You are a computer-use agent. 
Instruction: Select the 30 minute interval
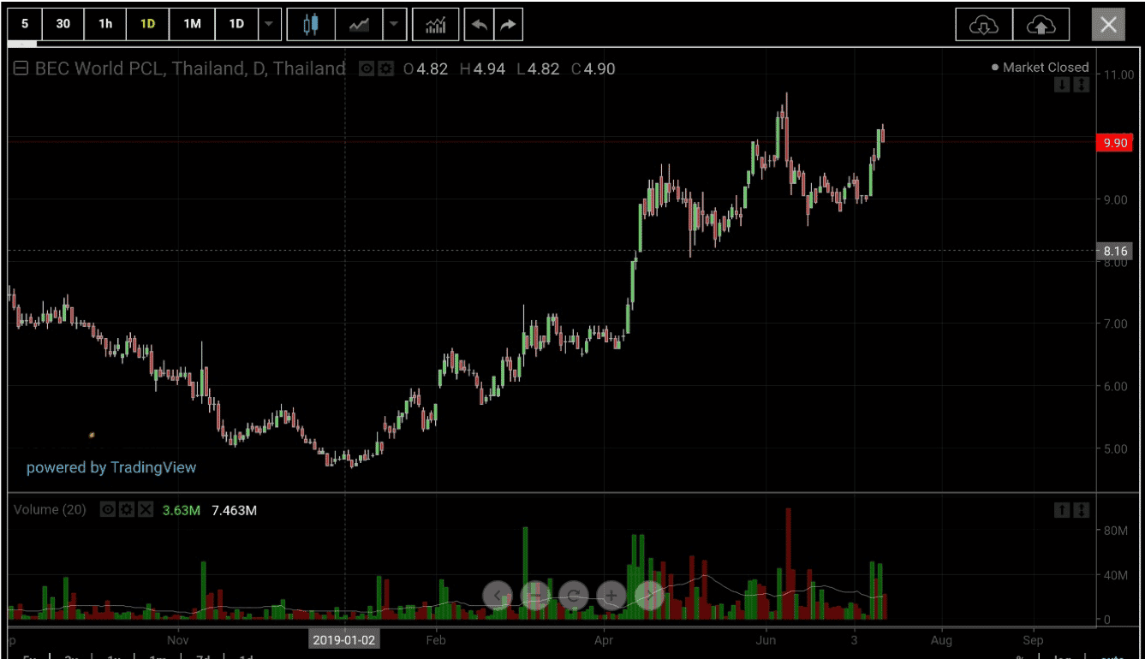pos(63,24)
